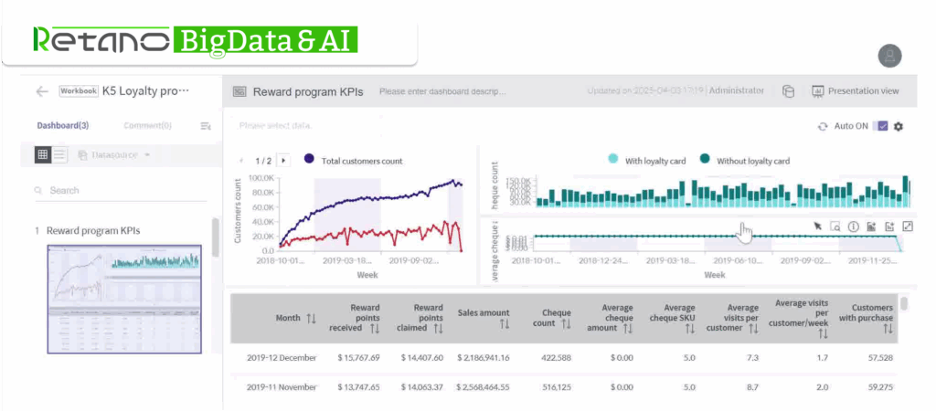Show chart info icon
Screen dimensions: 936x411
click(x=853, y=226)
